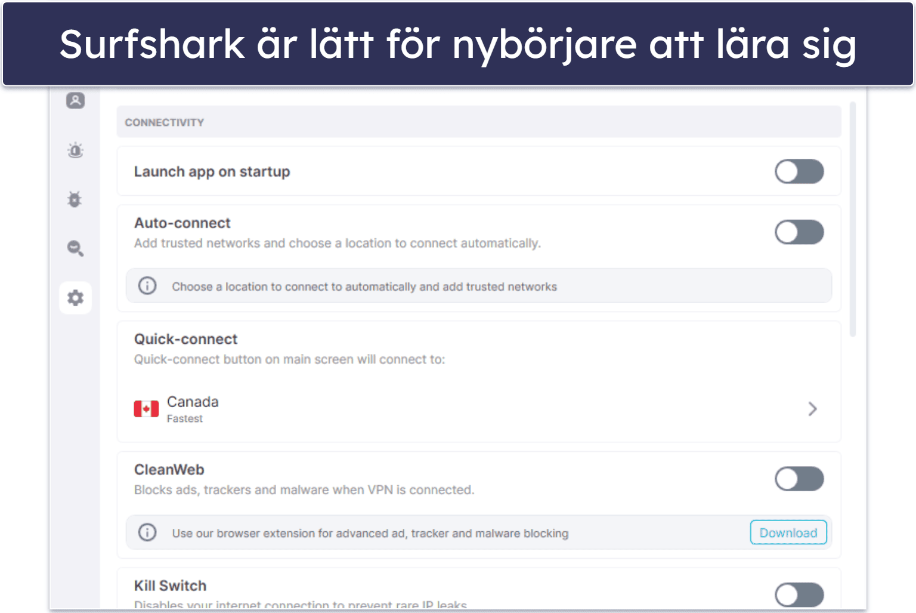Download the CleanWeb browser extension
Screen dimensions: 916x613
(788, 532)
